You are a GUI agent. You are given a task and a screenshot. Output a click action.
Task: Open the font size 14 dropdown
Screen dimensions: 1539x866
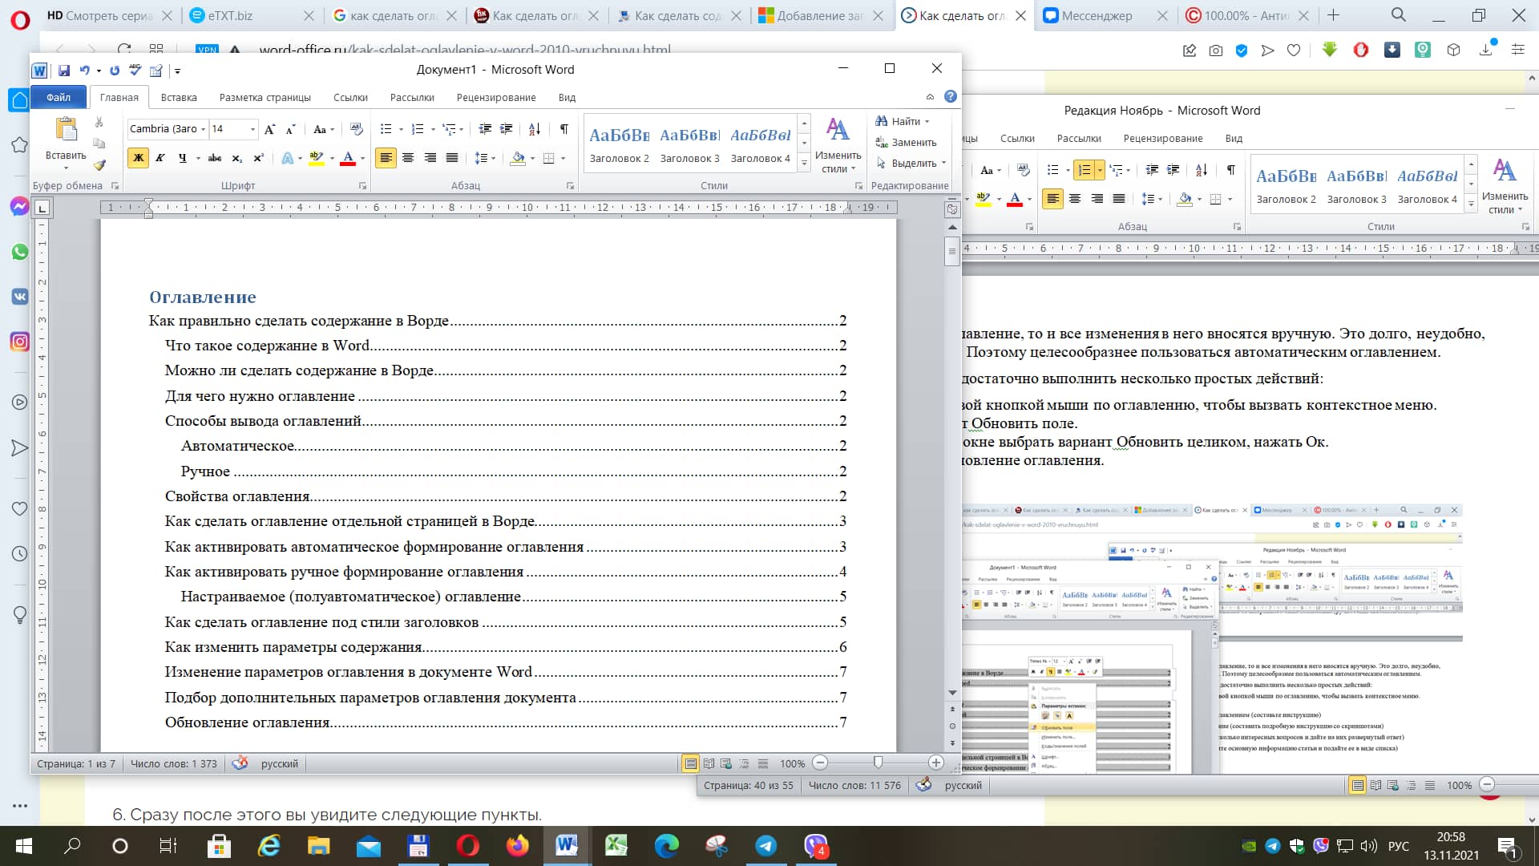252,129
